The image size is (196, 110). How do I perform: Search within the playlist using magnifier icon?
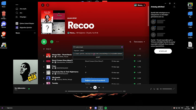coord(130,42)
